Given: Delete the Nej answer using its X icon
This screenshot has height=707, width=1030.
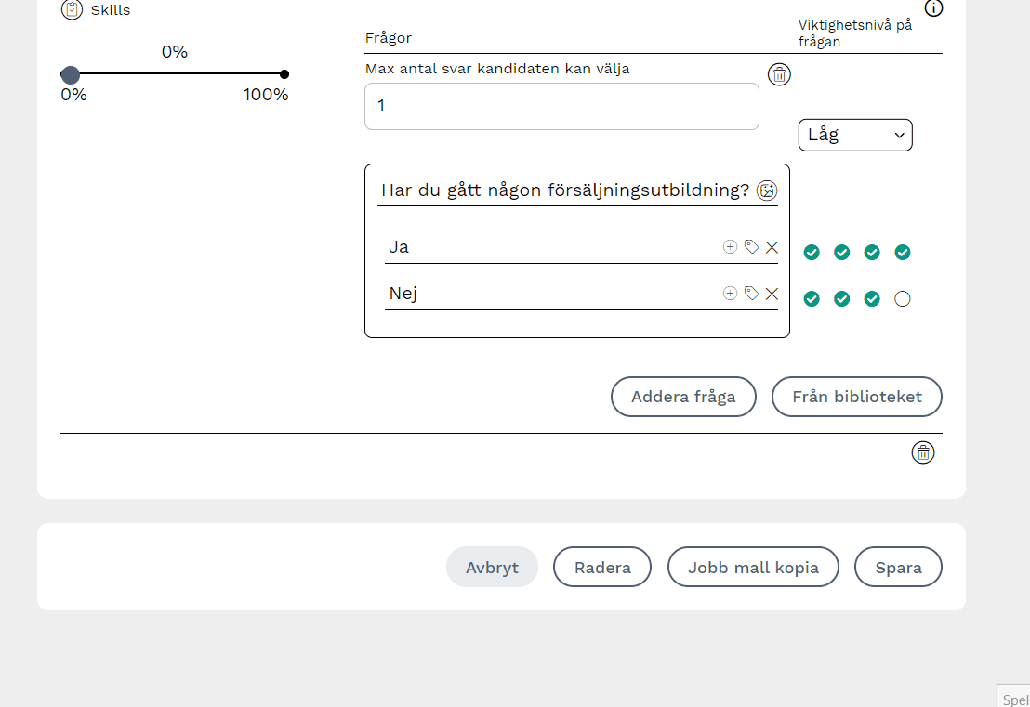Looking at the screenshot, I should pyautogui.click(x=772, y=294).
